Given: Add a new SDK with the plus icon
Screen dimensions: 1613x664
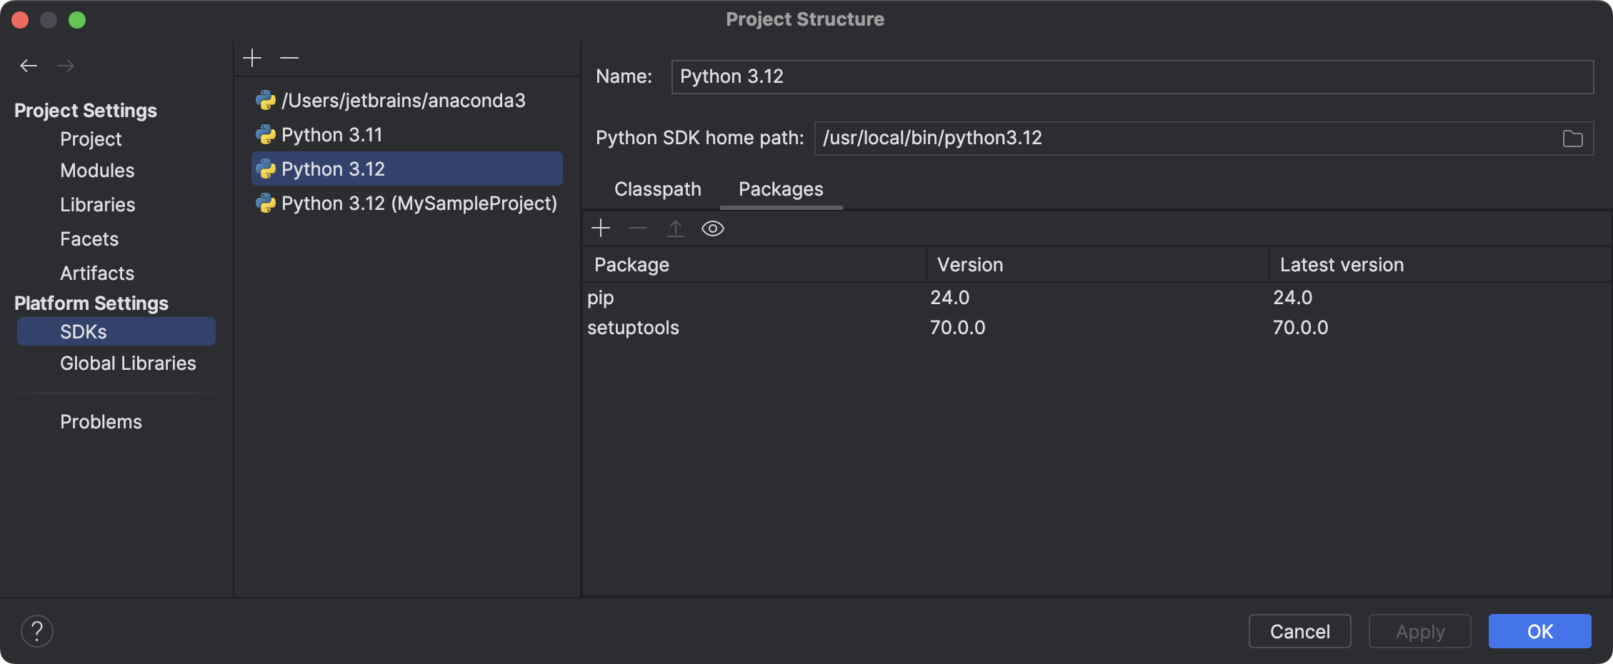Looking at the screenshot, I should click(253, 57).
